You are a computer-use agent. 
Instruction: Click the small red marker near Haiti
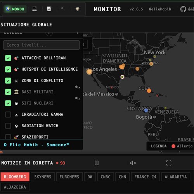[157, 95]
